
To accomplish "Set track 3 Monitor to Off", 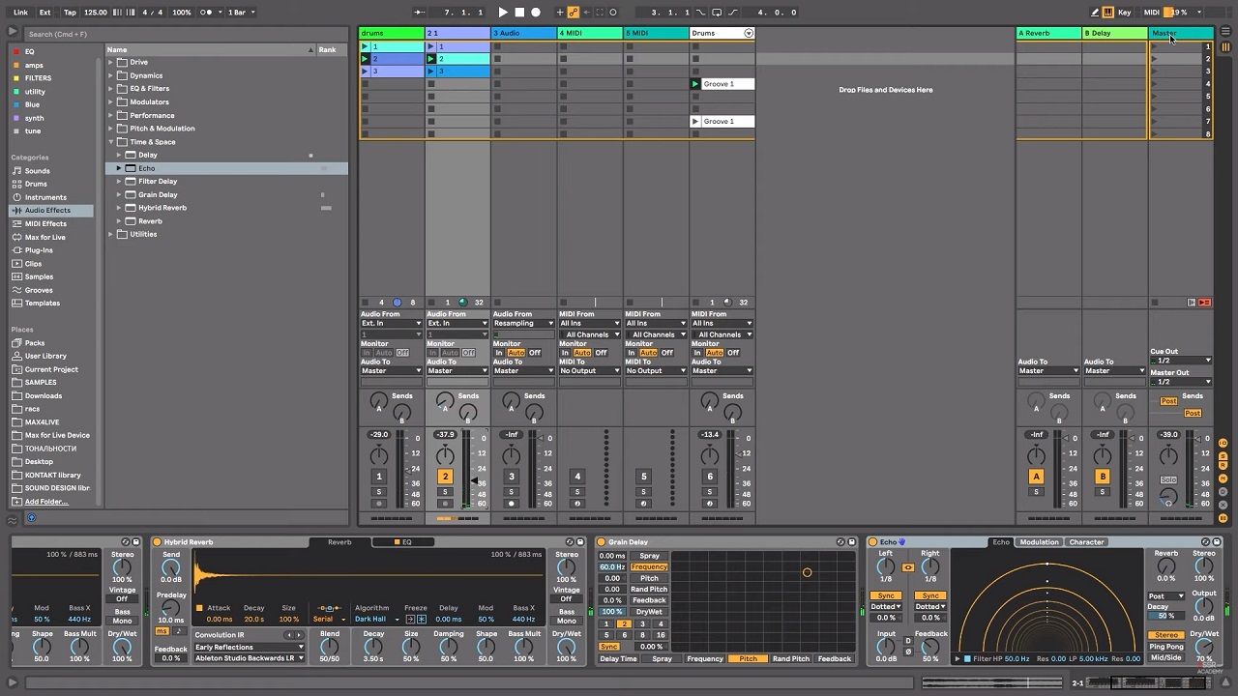I will 534,353.
